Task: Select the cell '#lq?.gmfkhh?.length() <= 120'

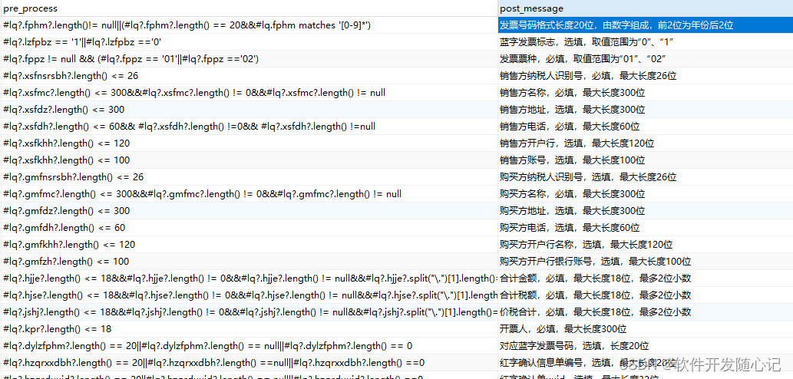Action: pos(249,245)
